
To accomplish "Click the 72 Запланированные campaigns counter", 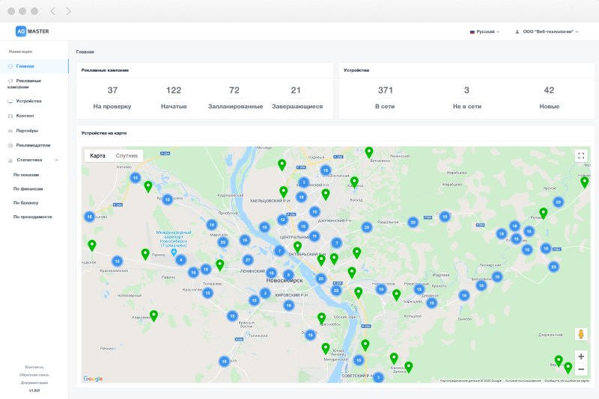I will (x=235, y=98).
